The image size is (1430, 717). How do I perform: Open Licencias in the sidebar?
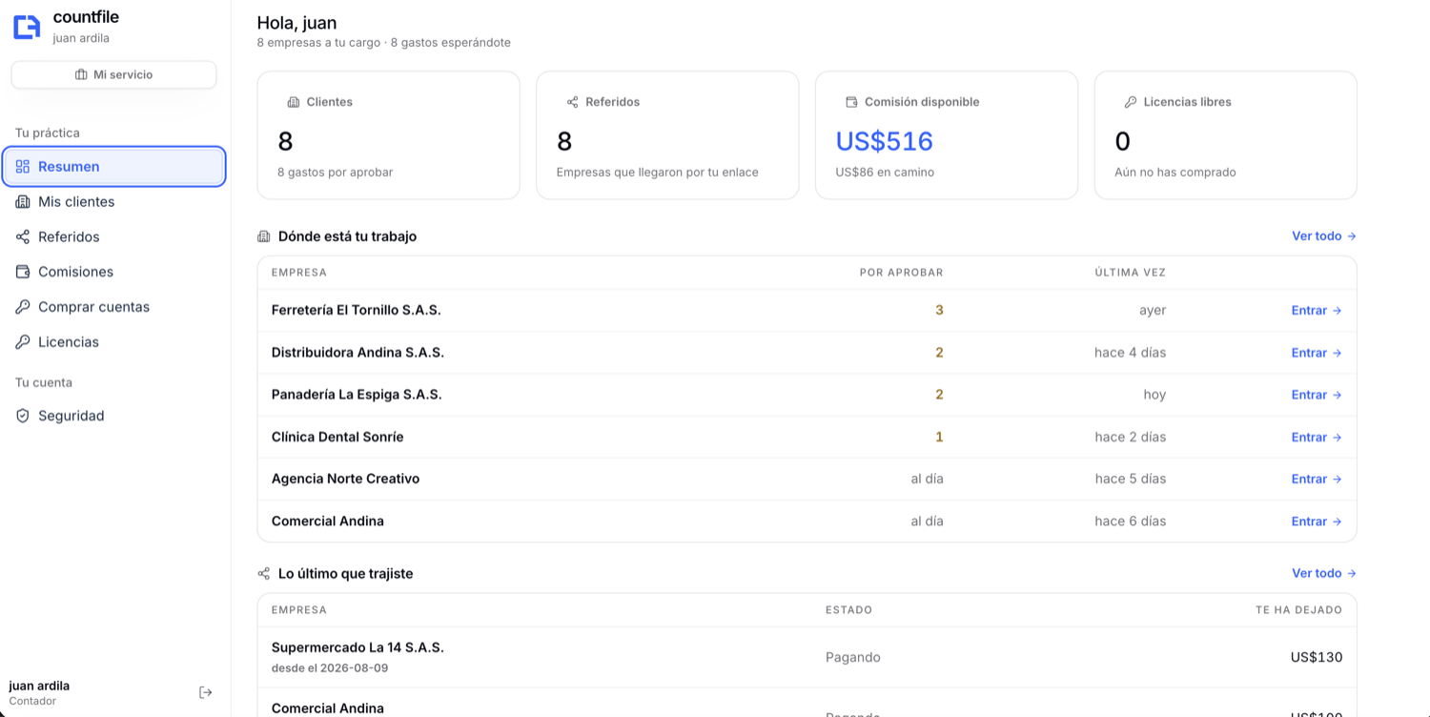coord(114,342)
